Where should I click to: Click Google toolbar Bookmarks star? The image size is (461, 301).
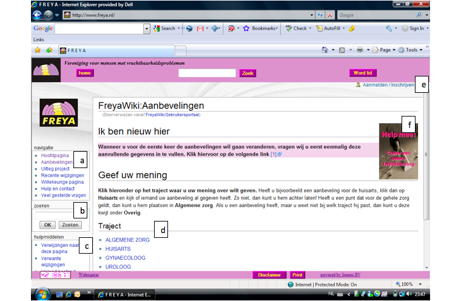pos(247,29)
